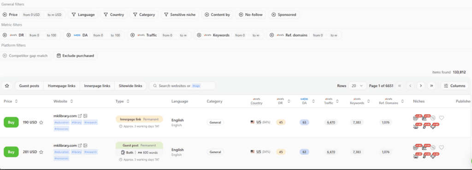Click #research tag in 281 USD row

(x=90, y=152)
